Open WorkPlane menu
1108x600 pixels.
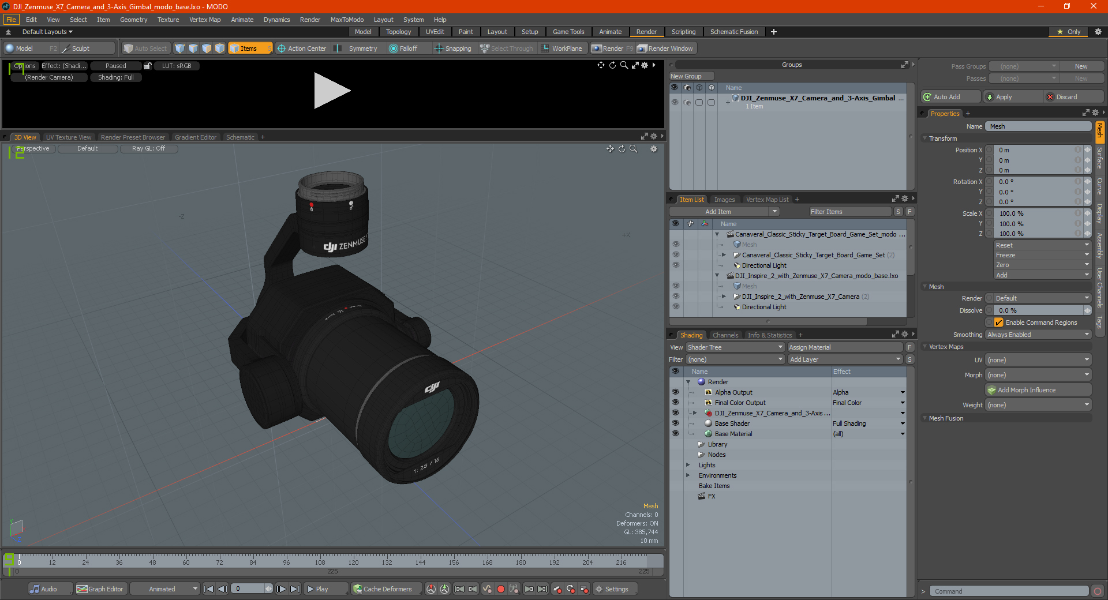tap(562, 48)
